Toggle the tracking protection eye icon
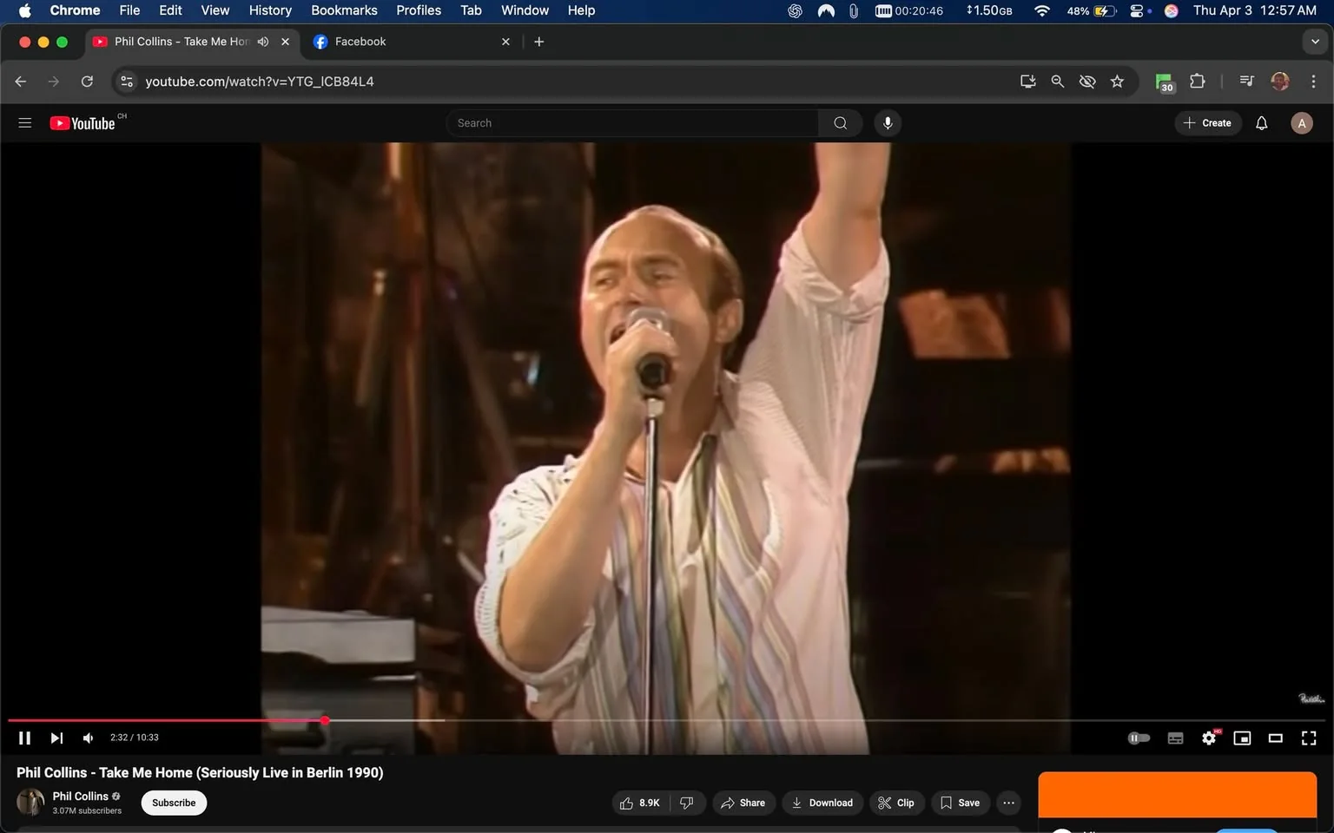 click(1086, 82)
